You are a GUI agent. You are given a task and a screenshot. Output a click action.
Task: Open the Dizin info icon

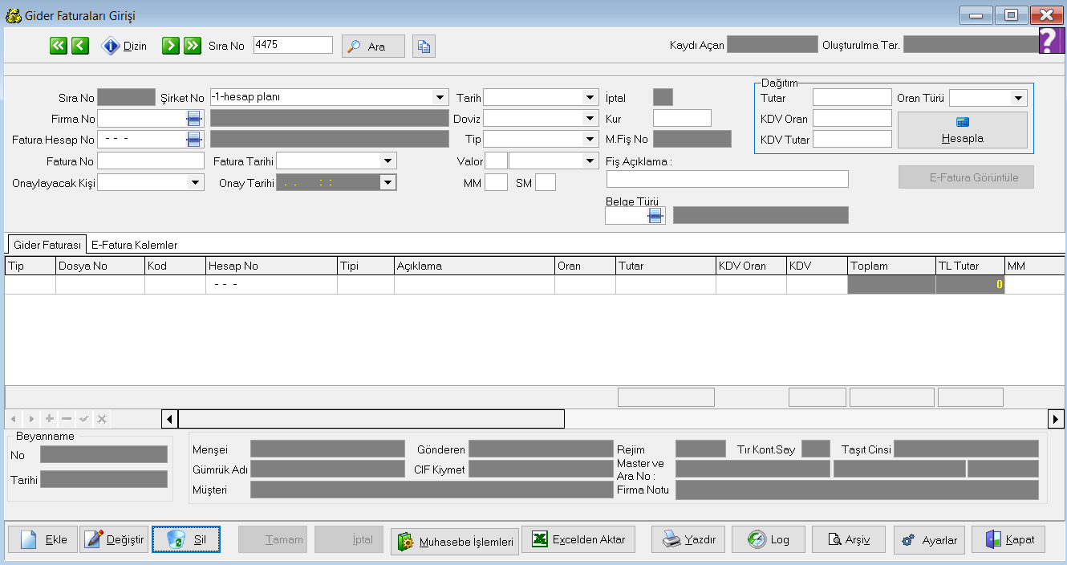coord(111,46)
